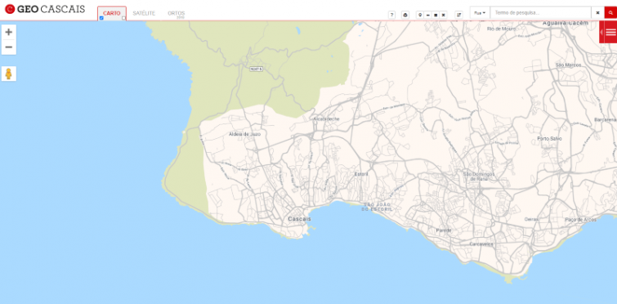The image size is (617, 304).
Task: Open the help question mark button
Action: 391,15
